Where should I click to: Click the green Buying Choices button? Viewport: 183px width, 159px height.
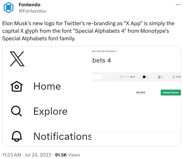pos(171,93)
